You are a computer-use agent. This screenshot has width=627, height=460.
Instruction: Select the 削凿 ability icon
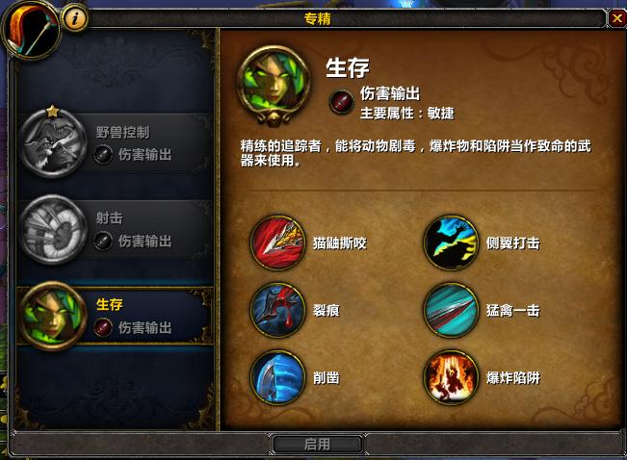pyautogui.click(x=278, y=377)
